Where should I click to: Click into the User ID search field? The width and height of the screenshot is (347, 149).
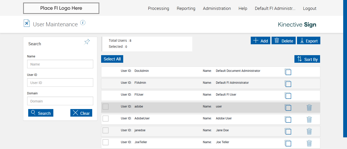click(60, 83)
